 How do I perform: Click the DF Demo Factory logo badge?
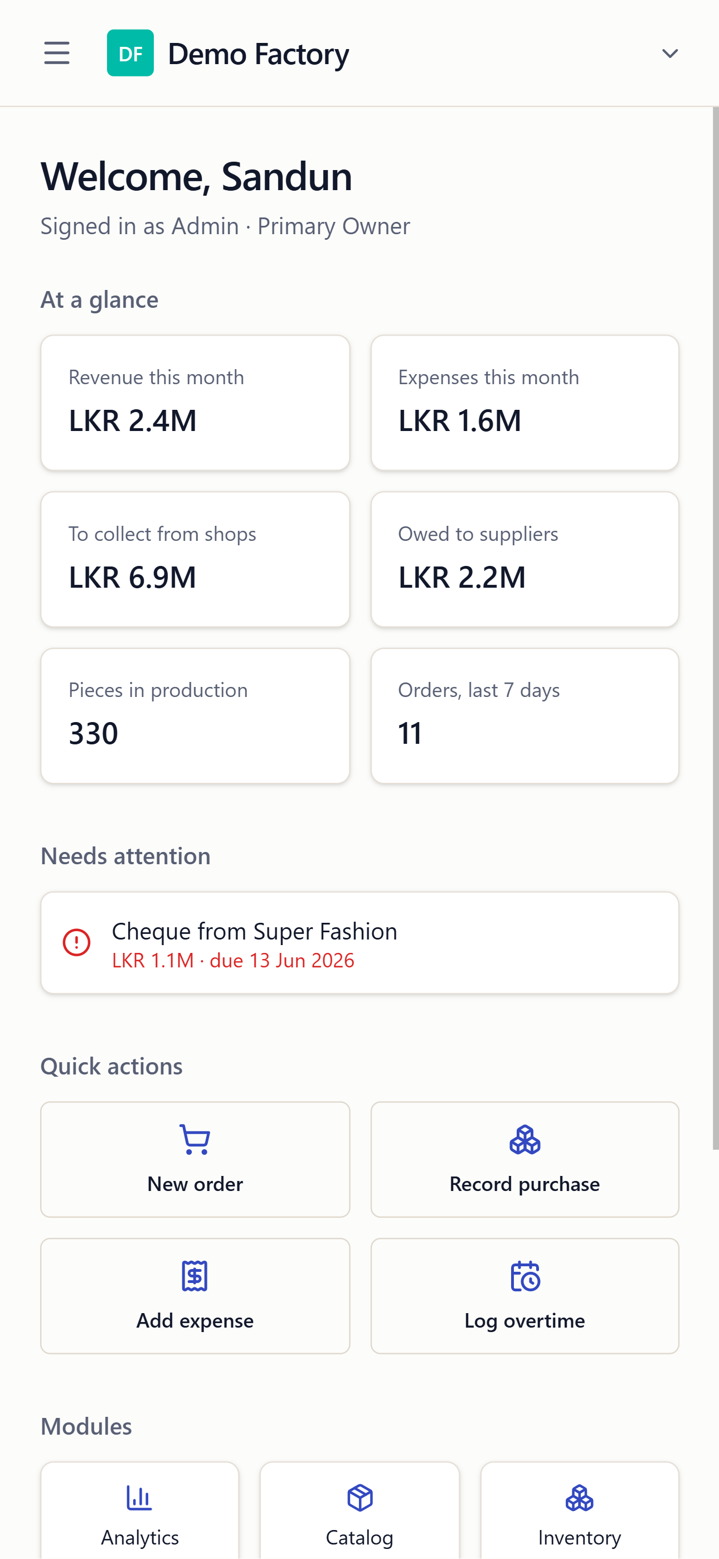click(130, 54)
